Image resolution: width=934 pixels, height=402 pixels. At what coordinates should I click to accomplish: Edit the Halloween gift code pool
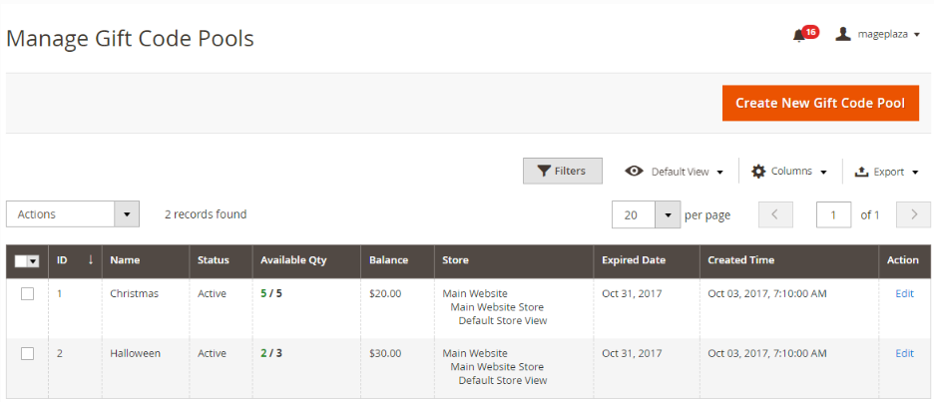pyautogui.click(x=904, y=353)
